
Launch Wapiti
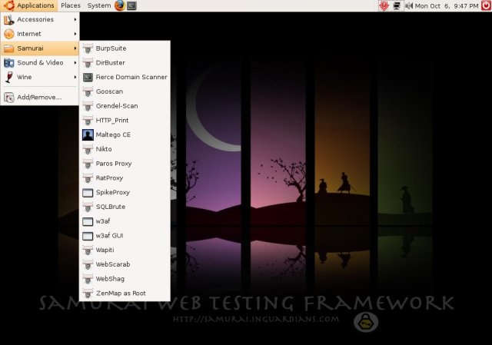[125, 250]
